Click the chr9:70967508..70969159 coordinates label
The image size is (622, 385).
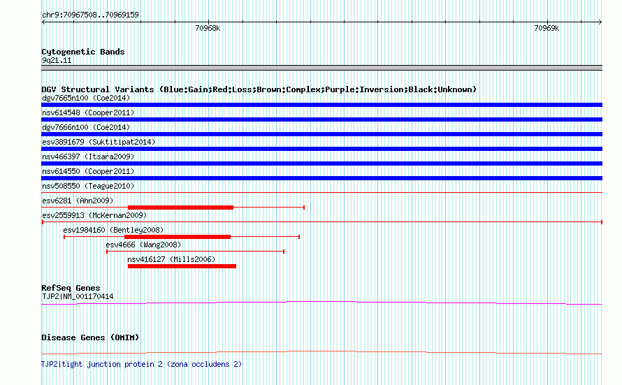(x=90, y=15)
